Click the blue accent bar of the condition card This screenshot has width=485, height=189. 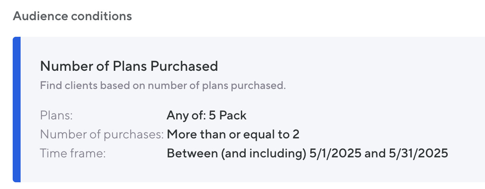16,110
